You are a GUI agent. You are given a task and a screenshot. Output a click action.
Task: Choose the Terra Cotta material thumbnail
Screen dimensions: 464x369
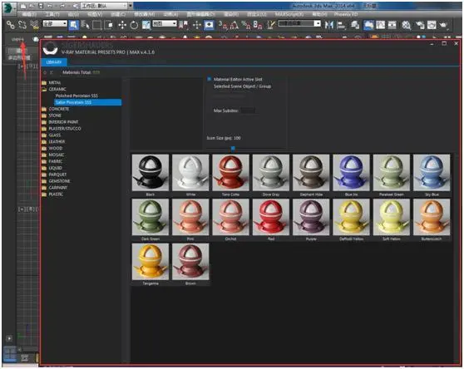231,173
